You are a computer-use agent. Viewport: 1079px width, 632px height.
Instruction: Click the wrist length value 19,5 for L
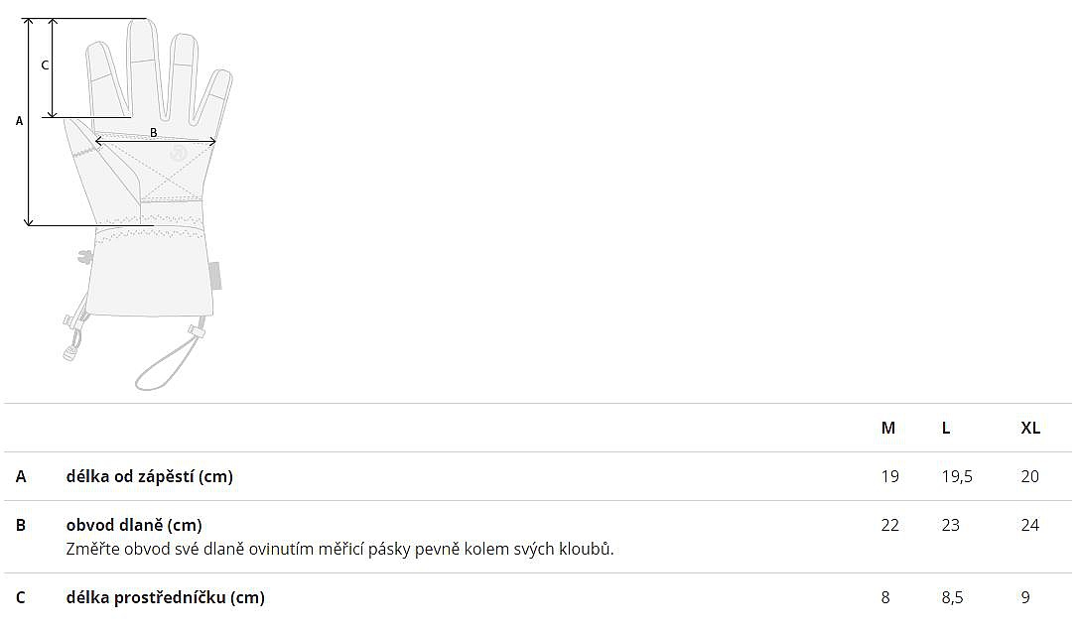pyautogui.click(x=957, y=476)
